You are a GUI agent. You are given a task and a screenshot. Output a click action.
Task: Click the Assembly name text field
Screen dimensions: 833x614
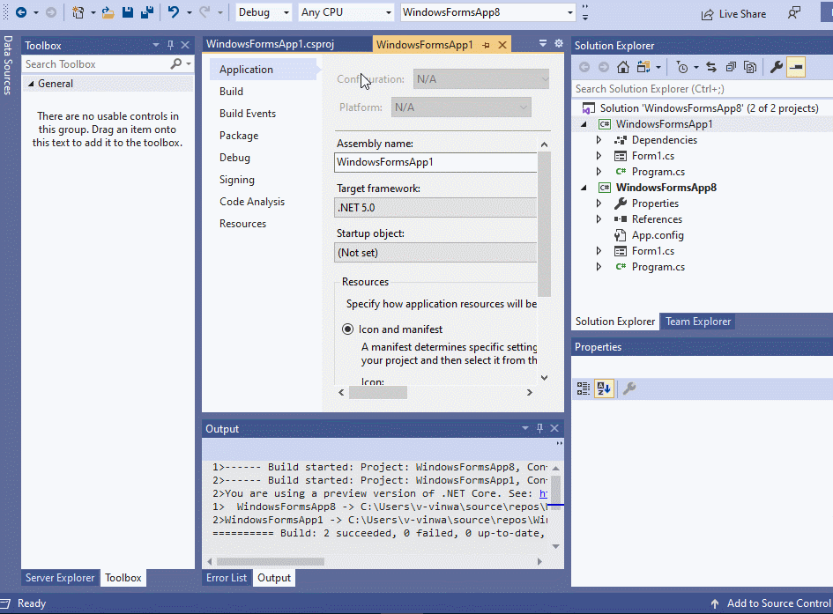point(435,162)
